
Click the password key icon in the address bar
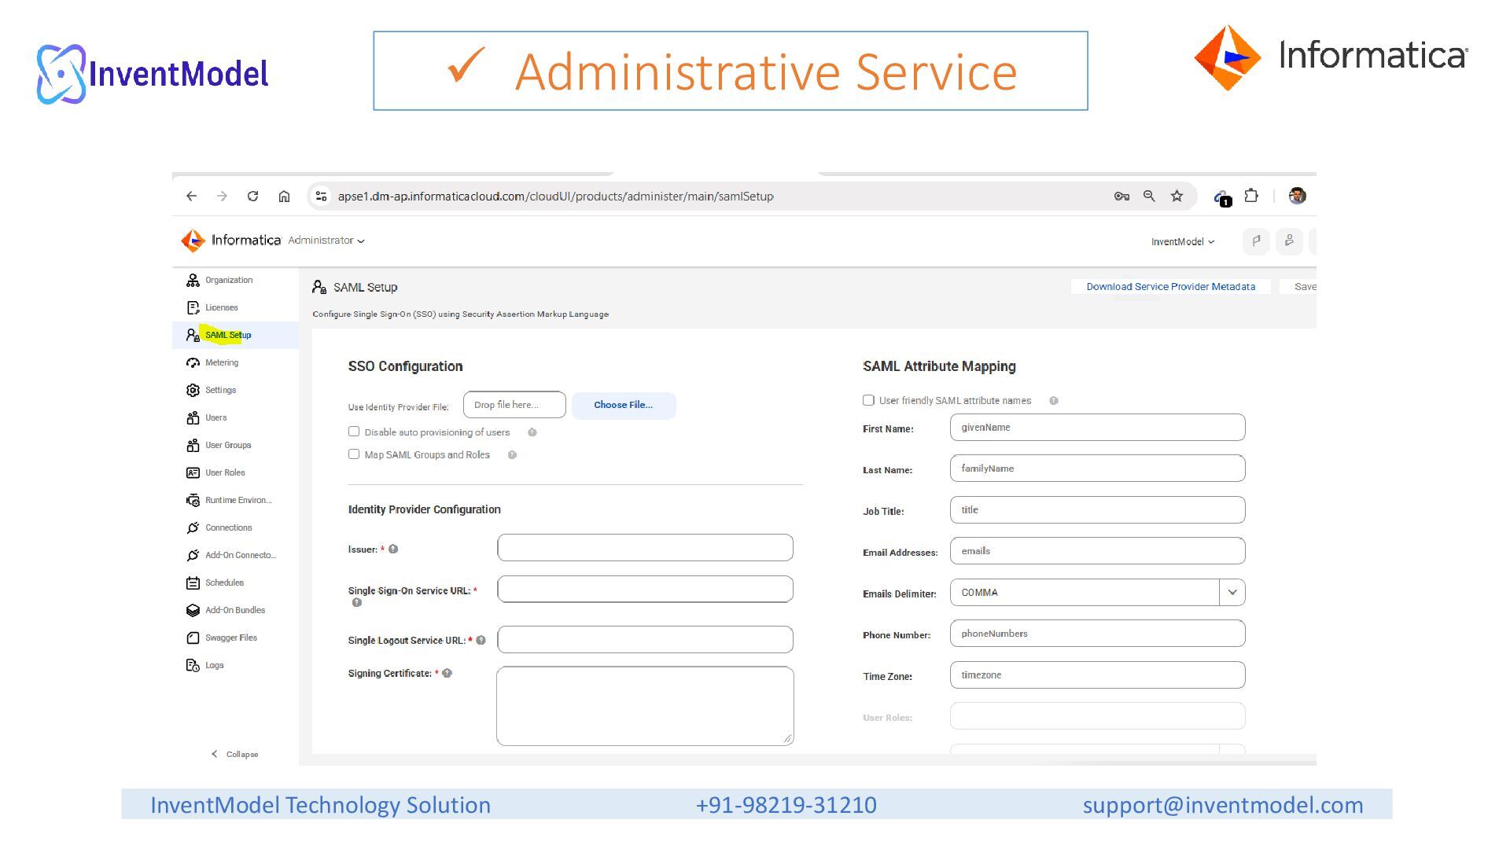click(1121, 197)
